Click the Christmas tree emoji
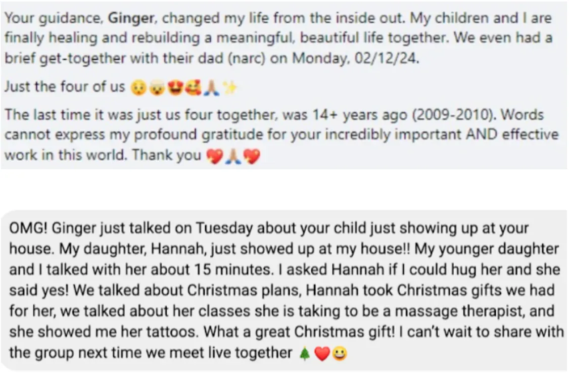 [x=304, y=353]
